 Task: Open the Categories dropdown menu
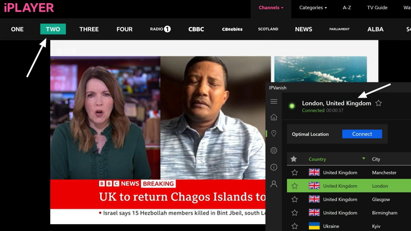click(313, 8)
